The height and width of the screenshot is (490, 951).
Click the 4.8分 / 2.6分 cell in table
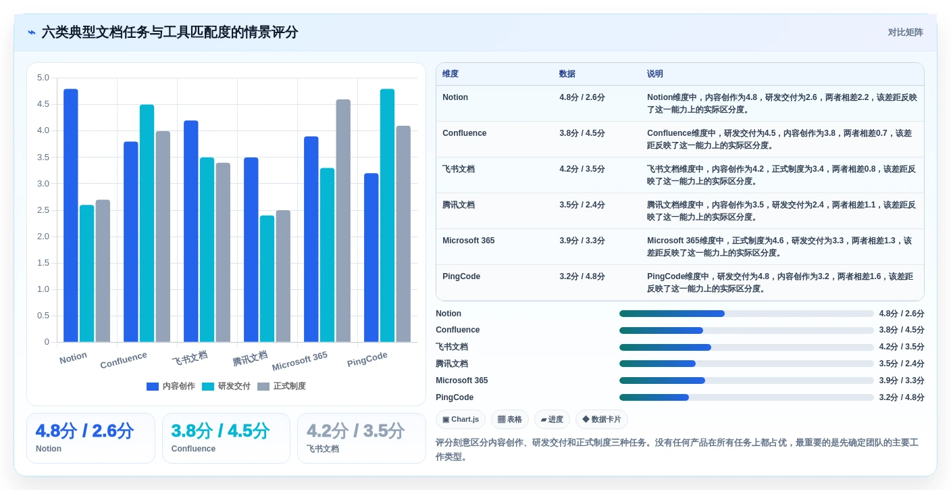pyautogui.click(x=582, y=97)
